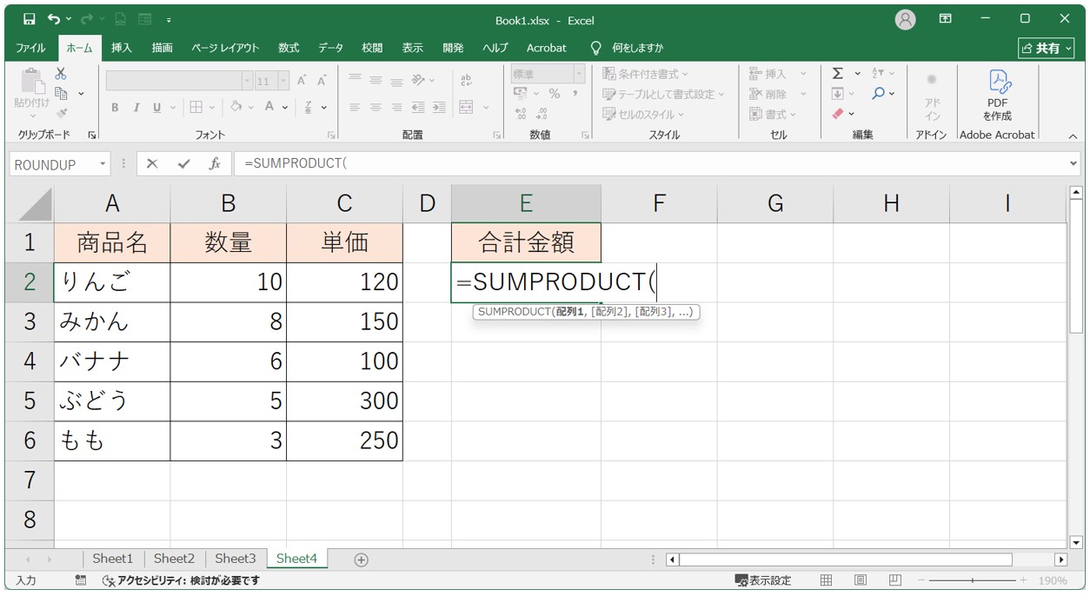The height and width of the screenshot is (596, 1090).
Task: Switch to Page Layout view in status bar
Action: (860, 580)
